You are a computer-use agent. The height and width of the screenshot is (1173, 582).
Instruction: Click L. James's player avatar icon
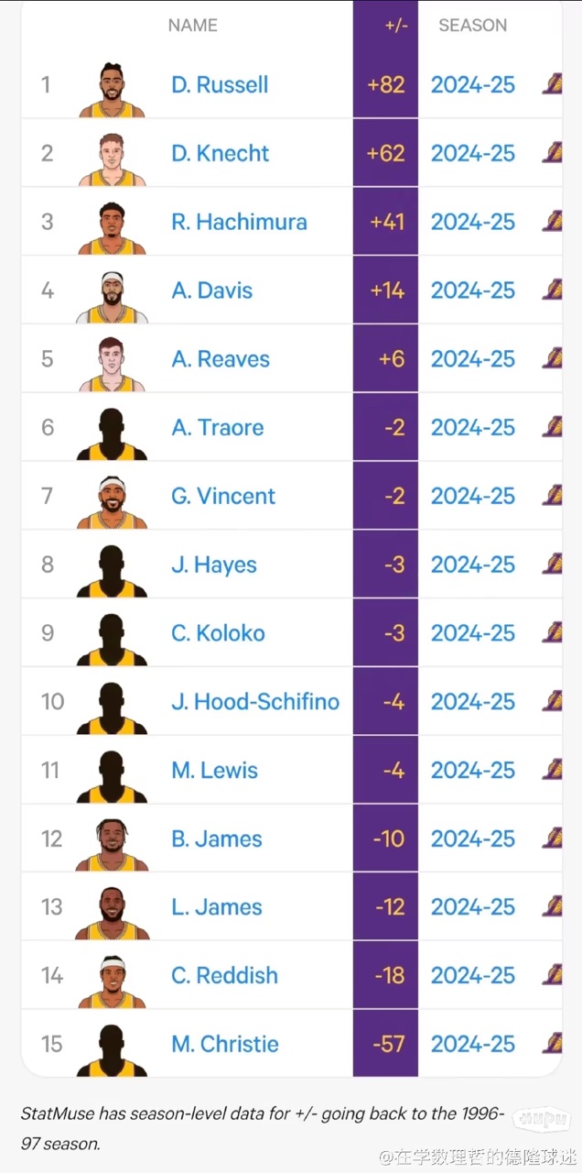(112, 912)
